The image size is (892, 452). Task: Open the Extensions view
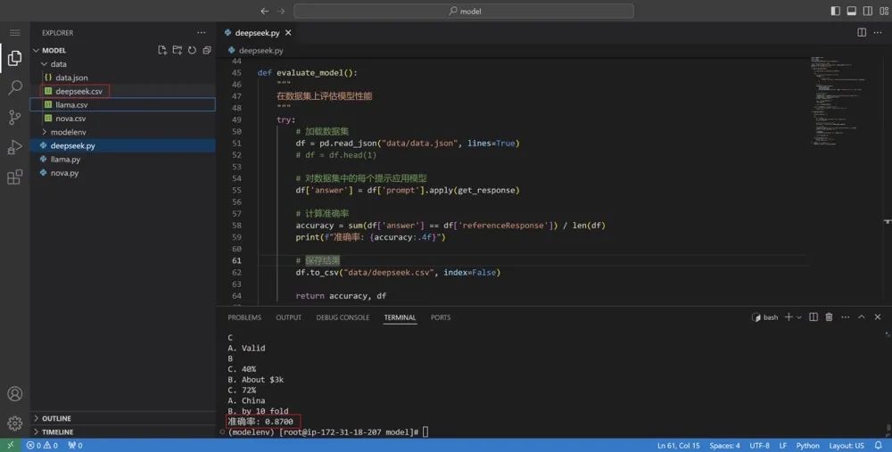15,177
